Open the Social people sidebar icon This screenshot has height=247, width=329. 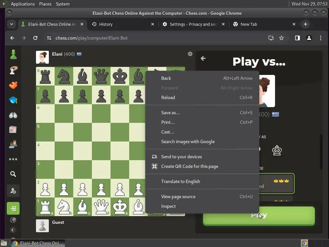13,144
